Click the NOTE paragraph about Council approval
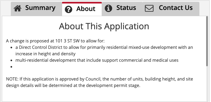The width and height of the screenshot is (211, 102). [100, 82]
